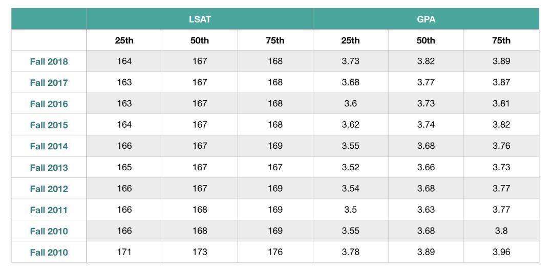Viewport: 553px width, 274px height.
Task: Click the GPA value 3.89 in Fall 2018 row
Action: [501, 61]
